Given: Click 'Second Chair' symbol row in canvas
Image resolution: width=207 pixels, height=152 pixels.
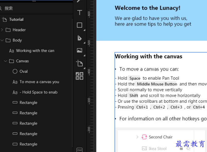Looking at the screenshot, I should pyautogui.click(x=161, y=137).
